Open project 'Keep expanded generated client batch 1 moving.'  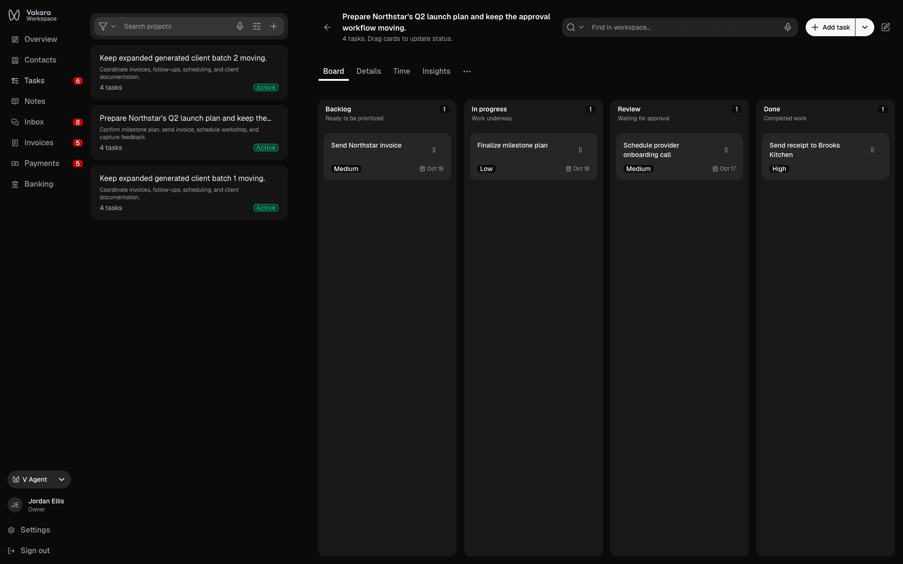189,193
